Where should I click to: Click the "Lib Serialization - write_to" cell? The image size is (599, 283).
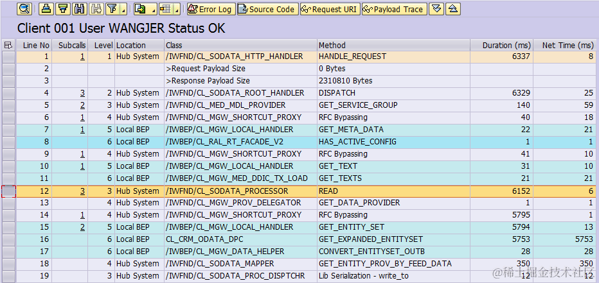(393, 276)
